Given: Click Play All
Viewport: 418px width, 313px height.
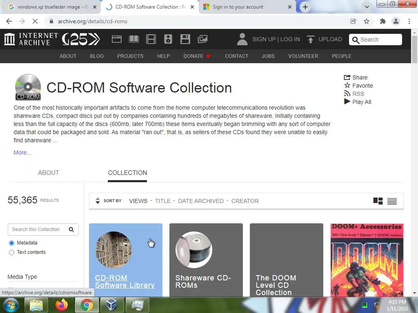Looking at the screenshot, I should 358,102.
